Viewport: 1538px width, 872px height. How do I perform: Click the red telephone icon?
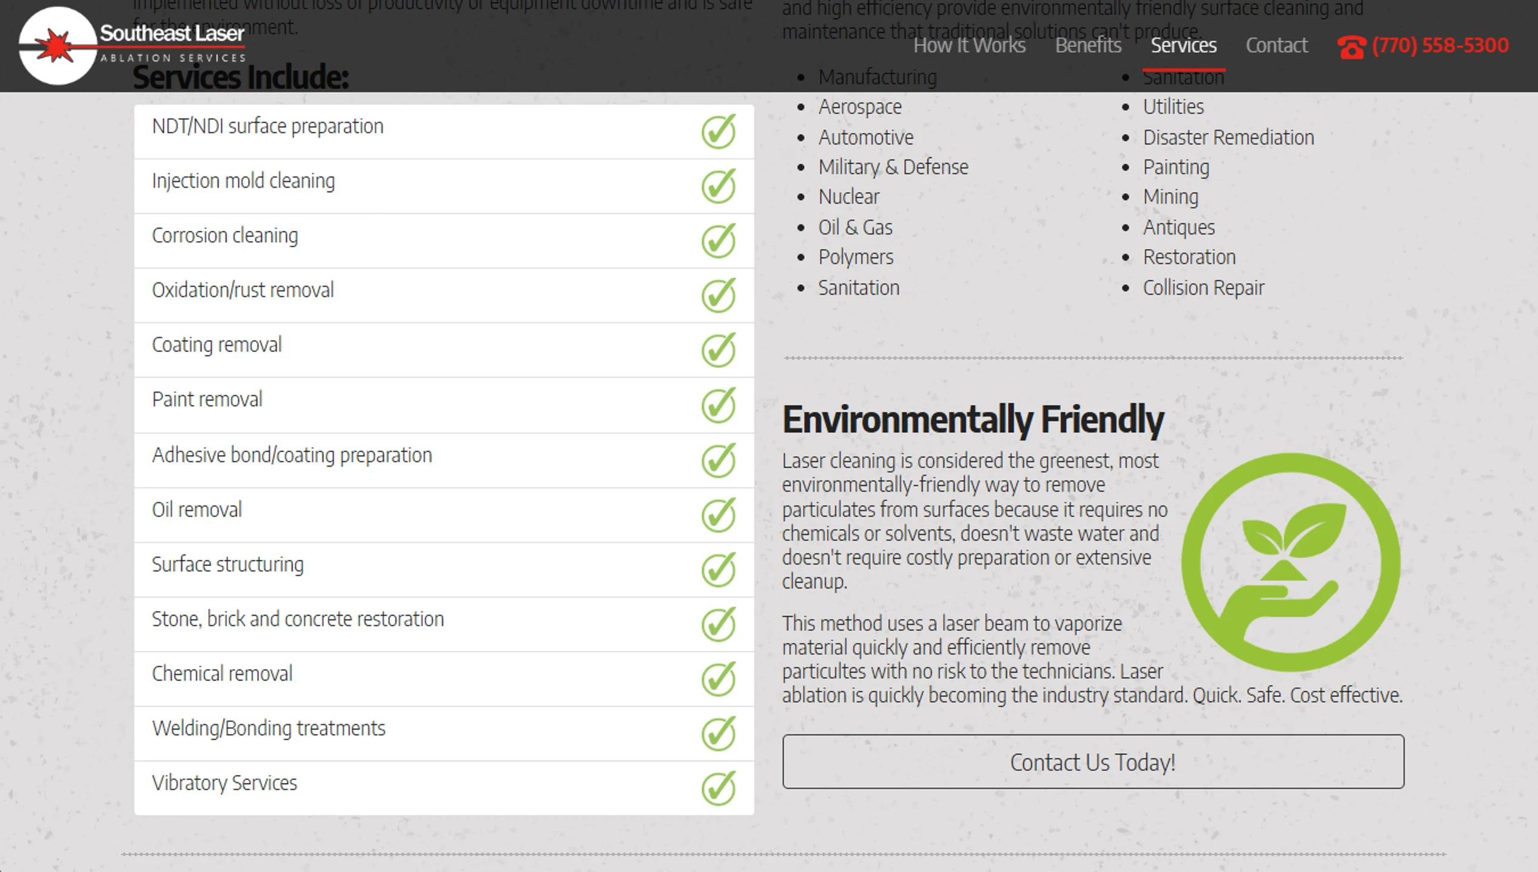click(x=1352, y=47)
